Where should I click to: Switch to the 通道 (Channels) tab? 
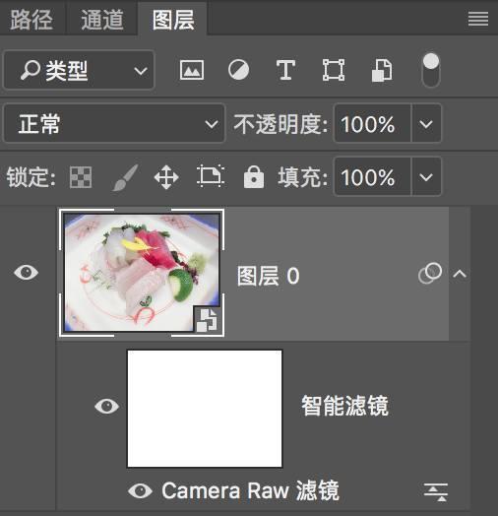[102, 19]
